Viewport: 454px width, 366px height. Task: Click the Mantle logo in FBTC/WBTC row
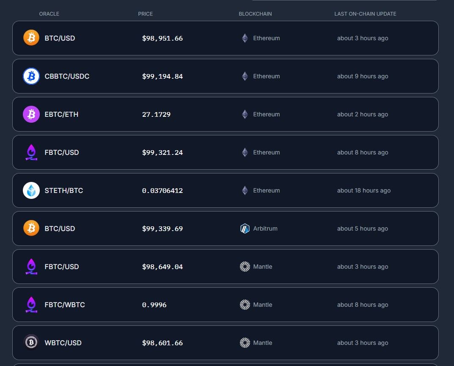245,305
